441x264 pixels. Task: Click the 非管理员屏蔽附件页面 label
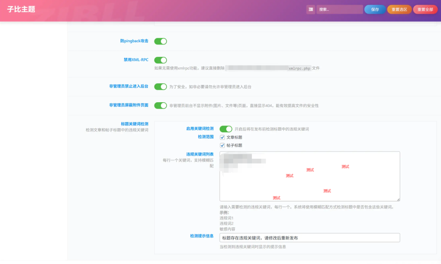(128, 105)
